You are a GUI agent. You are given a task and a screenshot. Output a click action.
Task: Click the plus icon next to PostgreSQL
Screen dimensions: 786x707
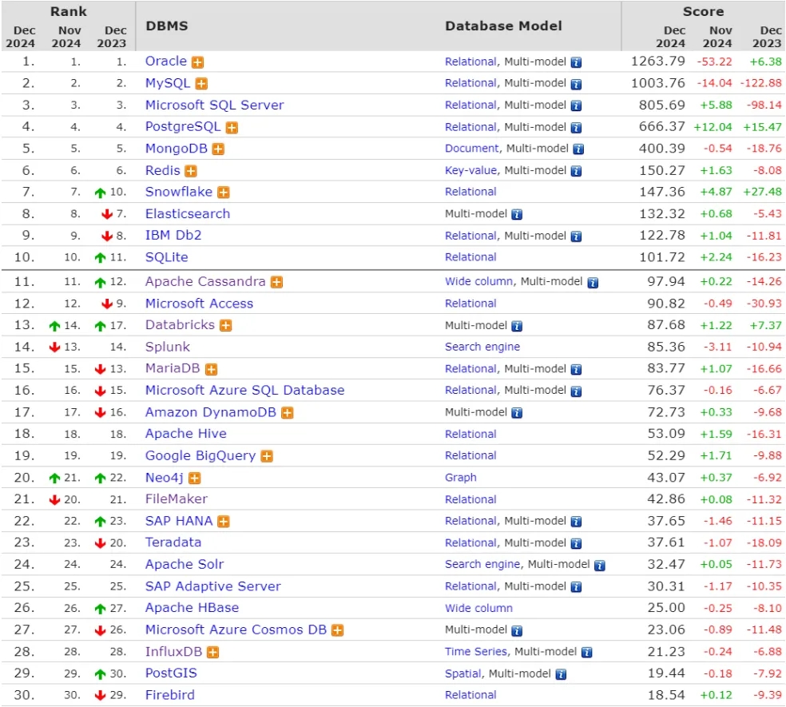coord(232,128)
